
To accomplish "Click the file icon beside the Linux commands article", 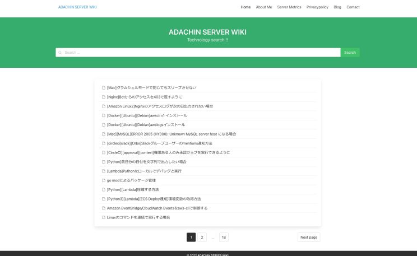I will tap(104, 217).
